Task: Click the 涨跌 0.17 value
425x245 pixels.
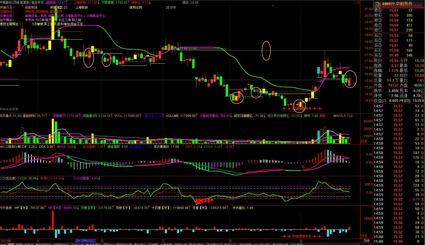Action: click(x=395, y=66)
